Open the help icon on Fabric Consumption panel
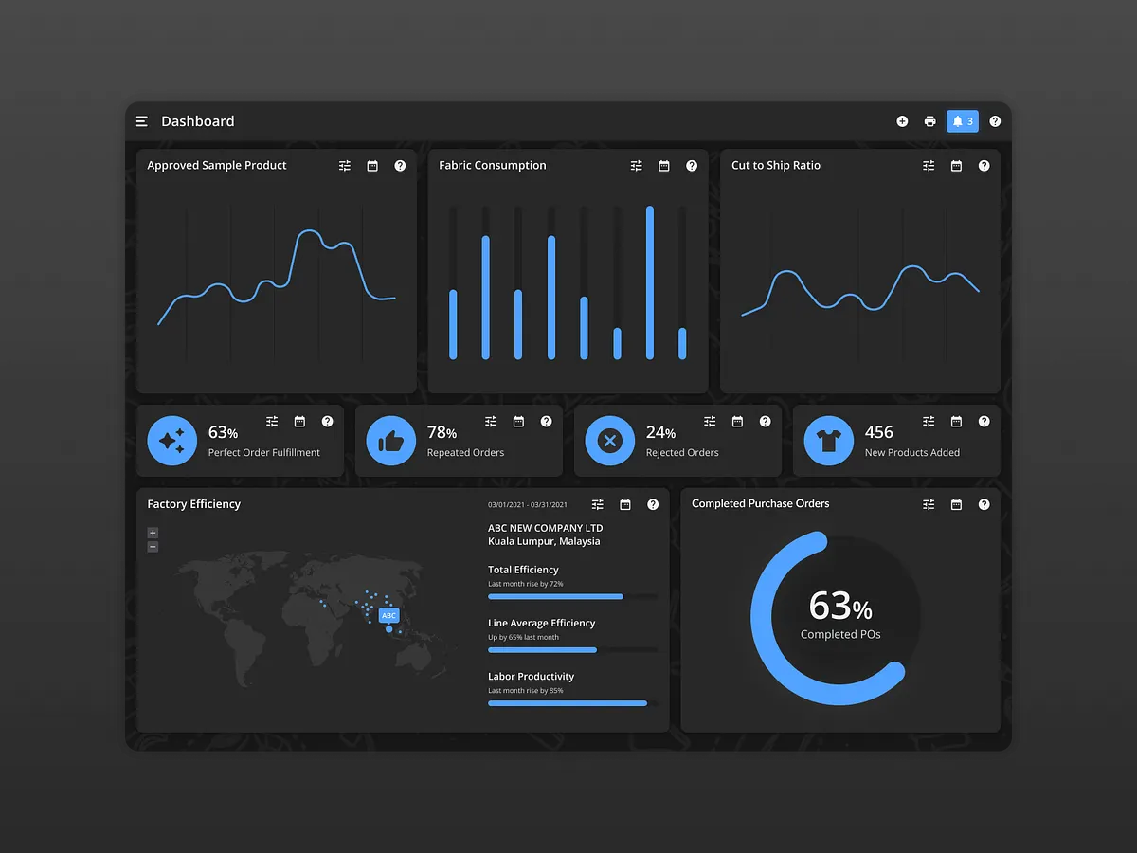Viewport: 1137px width, 853px height. pyautogui.click(x=692, y=166)
